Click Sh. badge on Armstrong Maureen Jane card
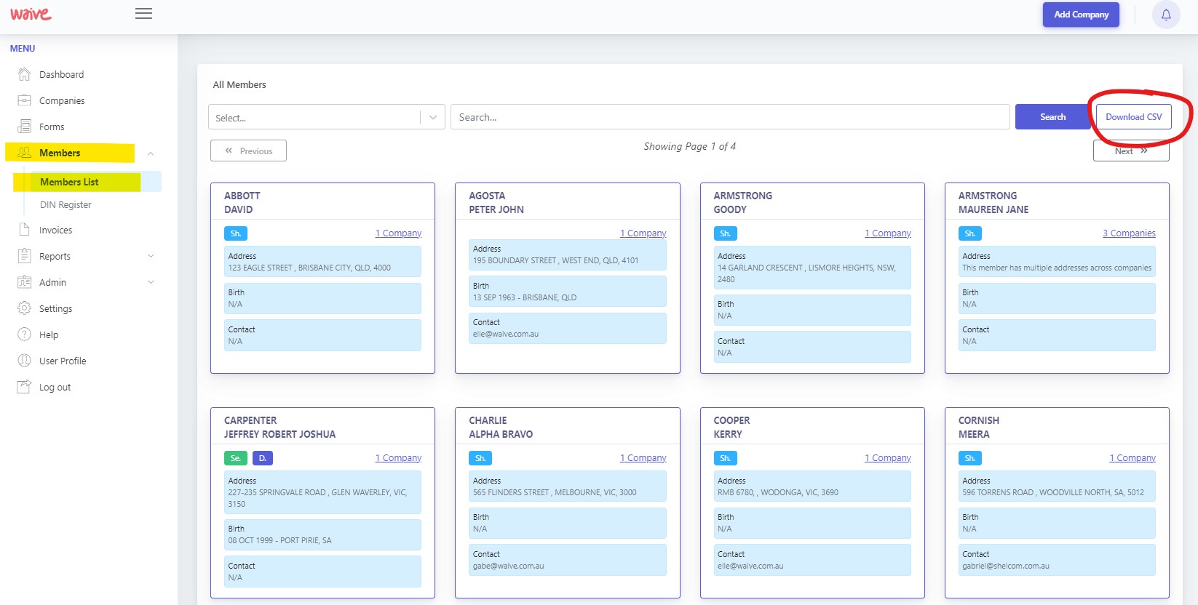 [970, 233]
